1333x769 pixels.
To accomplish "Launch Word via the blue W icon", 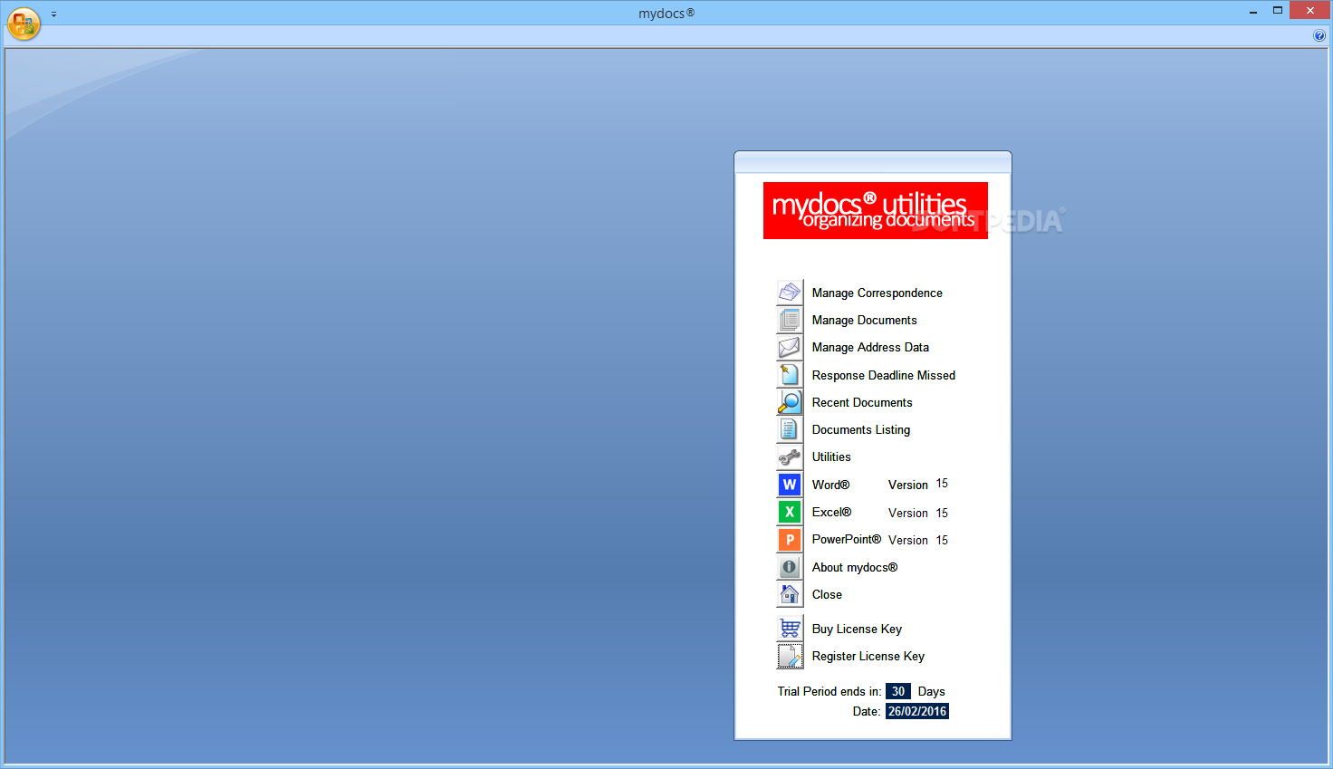I will tap(790, 485).
